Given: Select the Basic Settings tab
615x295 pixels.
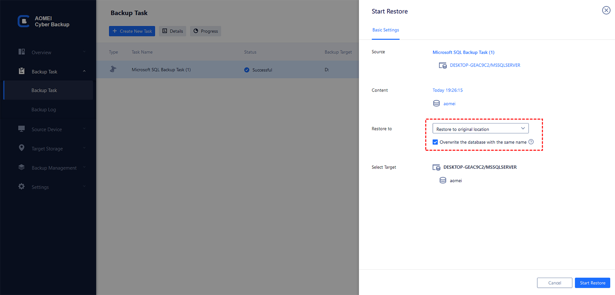Looking at the screenshot, I should pos(386,30).
